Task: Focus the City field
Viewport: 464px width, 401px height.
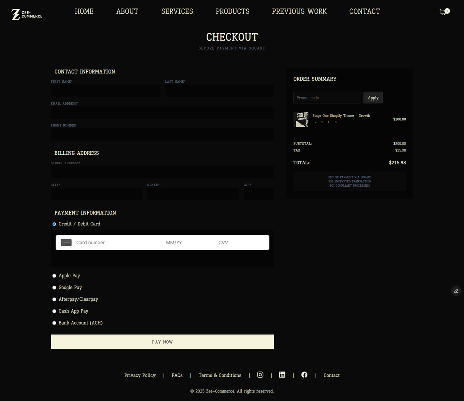Action: [96, 194]
